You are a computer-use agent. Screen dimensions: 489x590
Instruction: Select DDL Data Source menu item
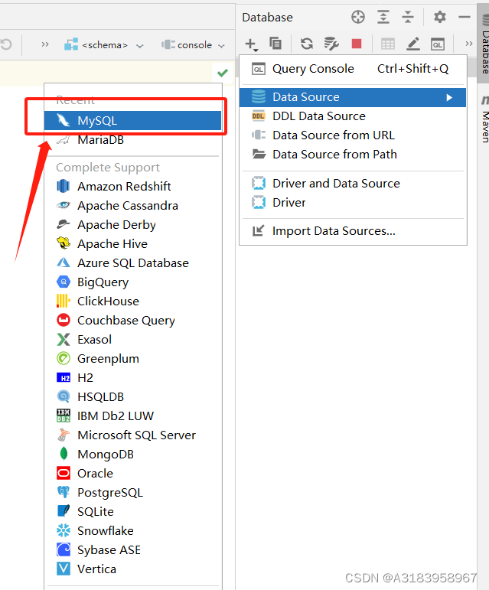pyautogui.click(x=353, y=116)
